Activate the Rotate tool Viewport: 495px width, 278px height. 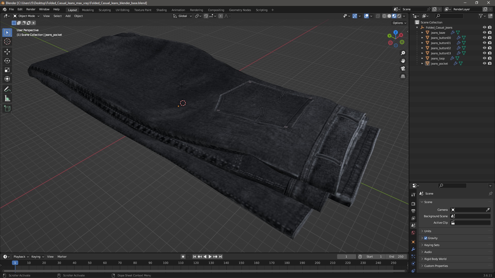tap(7, 61)
